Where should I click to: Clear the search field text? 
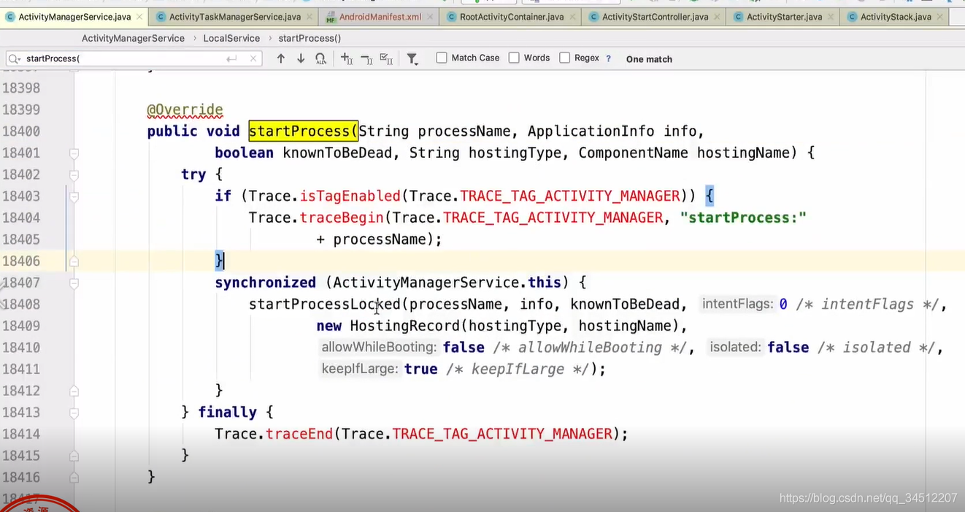253,58
